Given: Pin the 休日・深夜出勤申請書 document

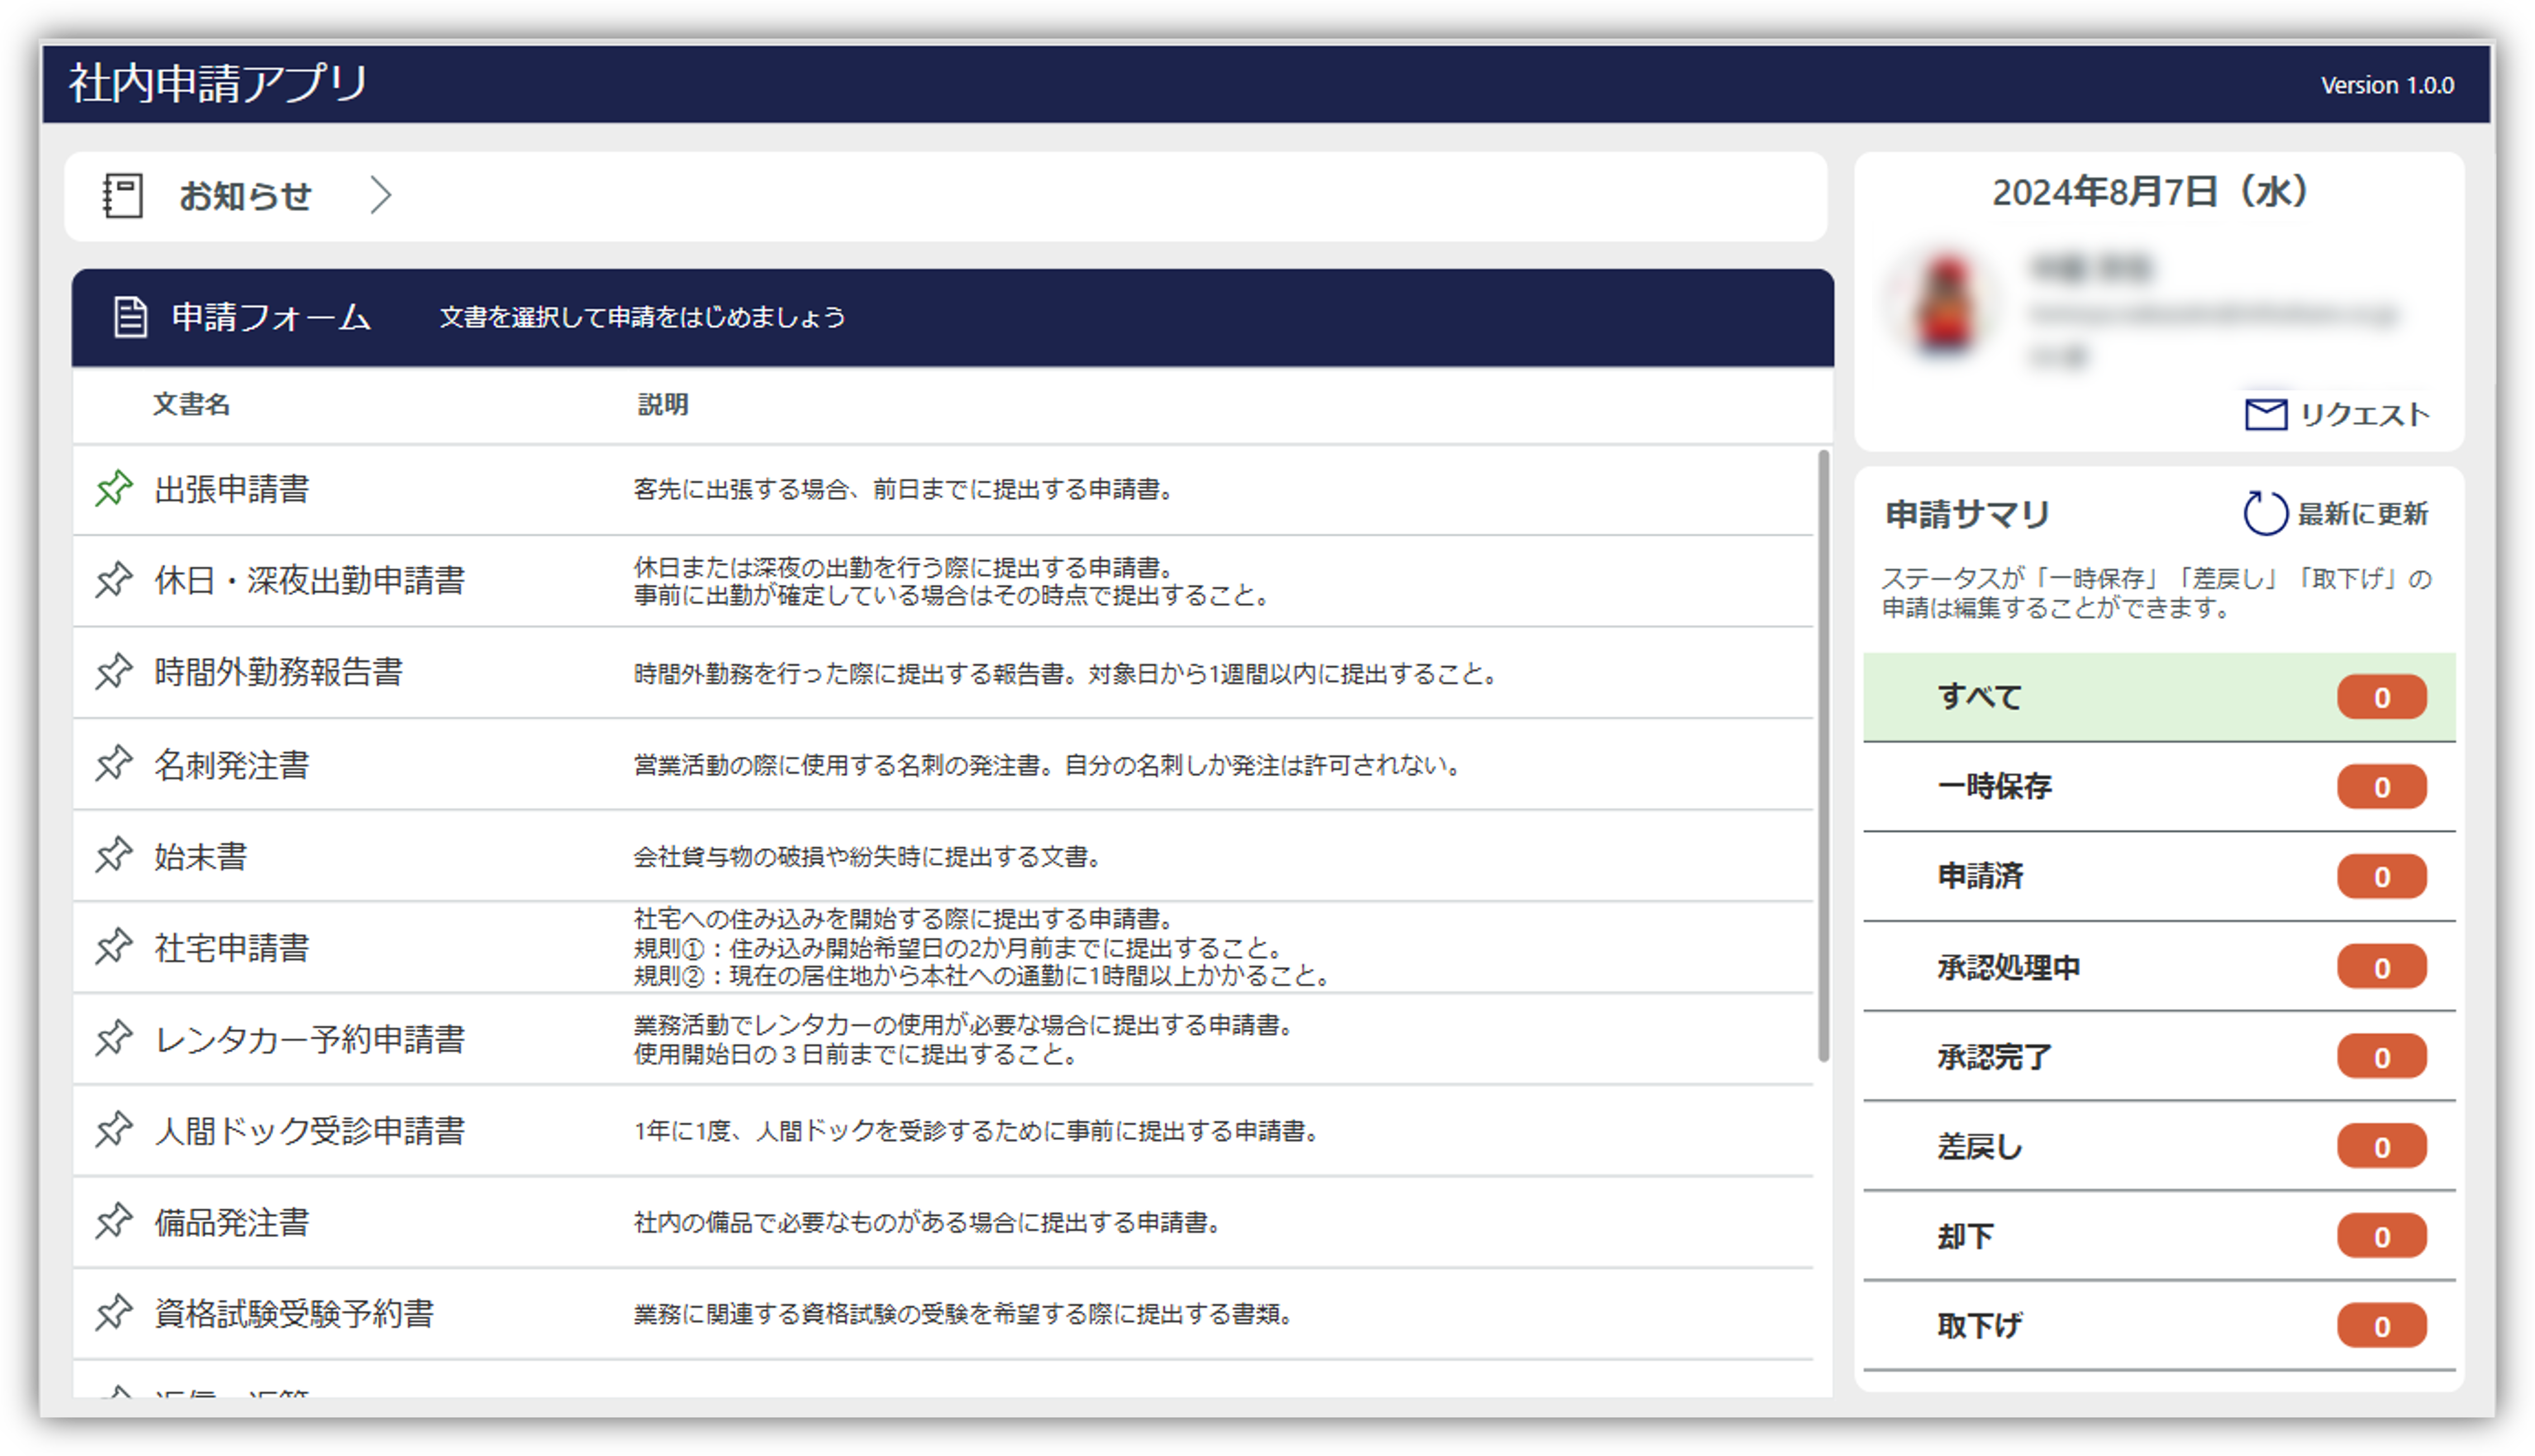Looking at the screenshot, I should [x=114, y=579].
